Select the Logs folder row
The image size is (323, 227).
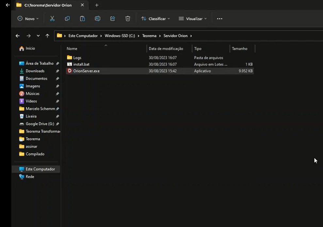click(160, 58)
